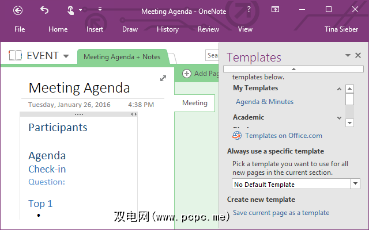
Task: Click the back arrow icon
Action: click(18, 10)
